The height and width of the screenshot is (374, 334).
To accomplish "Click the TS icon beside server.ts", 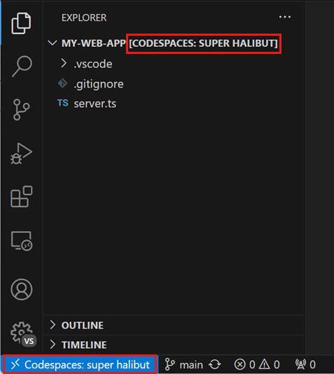I will [63, 103].
